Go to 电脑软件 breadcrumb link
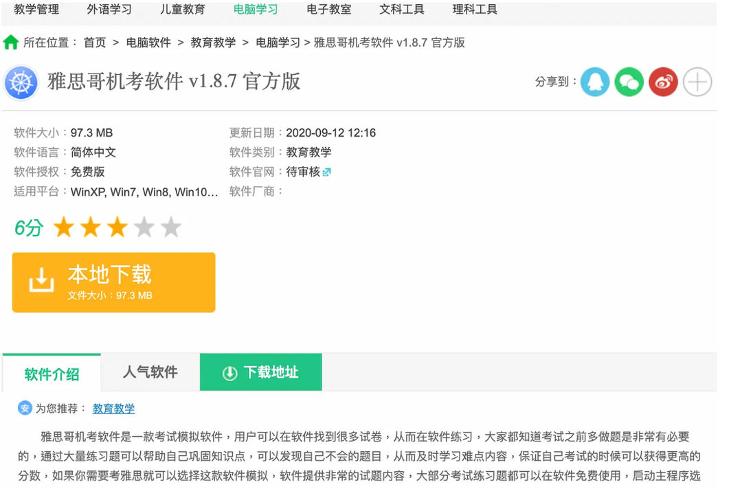Image resolution: width=742 pixels, height=491 pixels. pos(148,43)
